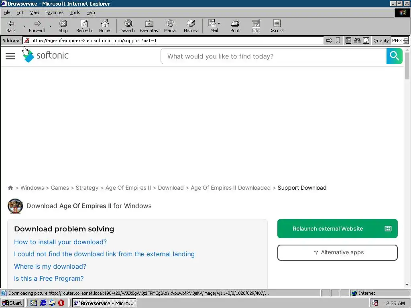Stop page loading with the Stop button

[63, 26]
